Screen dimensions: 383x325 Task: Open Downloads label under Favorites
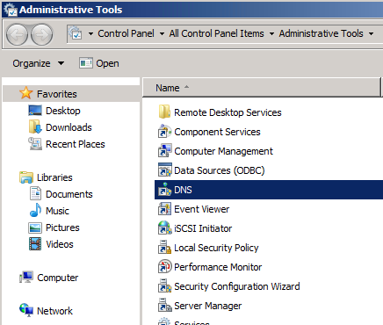(69, 127)
